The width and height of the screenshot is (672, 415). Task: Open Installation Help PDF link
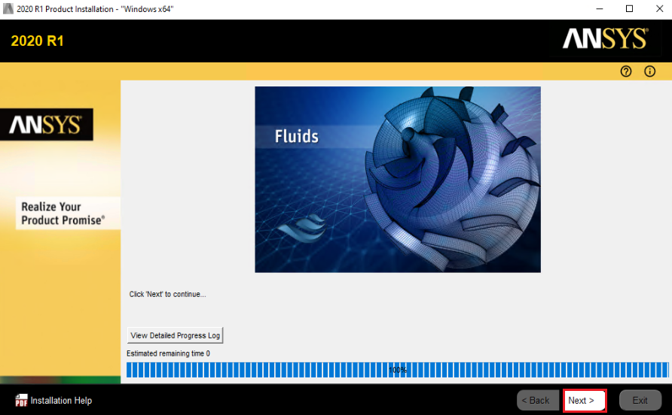tap(61, 401)
